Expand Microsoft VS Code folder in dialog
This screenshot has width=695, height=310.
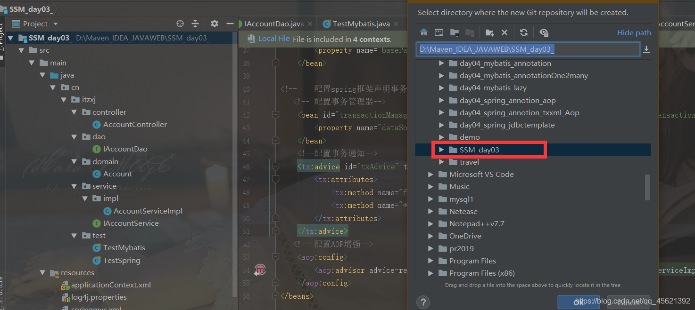click(x=431, y=175)
